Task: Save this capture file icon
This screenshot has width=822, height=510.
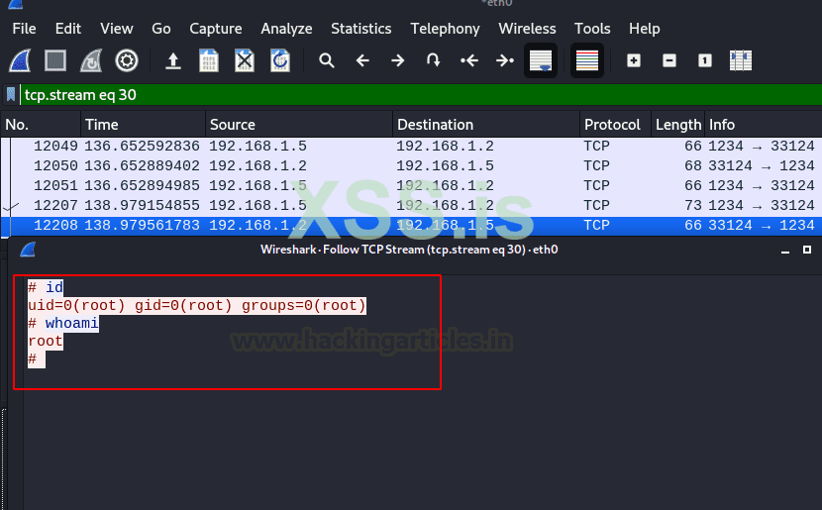Action: 209,60
